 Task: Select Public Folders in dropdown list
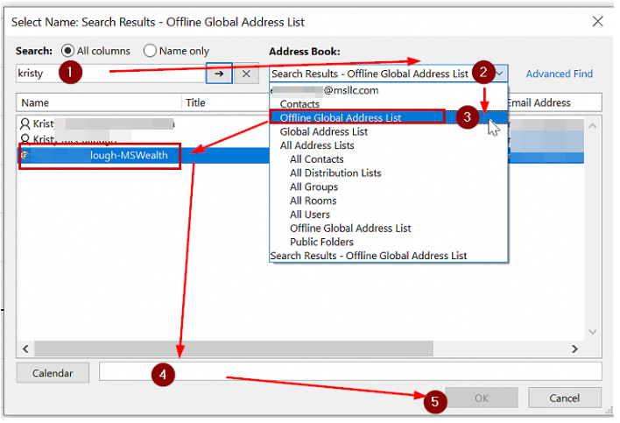[321, 242]
